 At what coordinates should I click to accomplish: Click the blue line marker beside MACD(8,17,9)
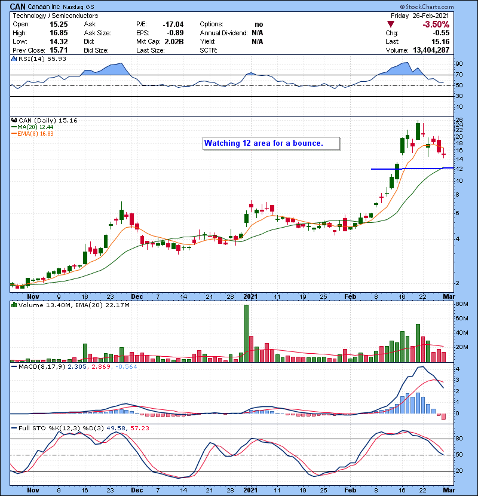[14, 367]
